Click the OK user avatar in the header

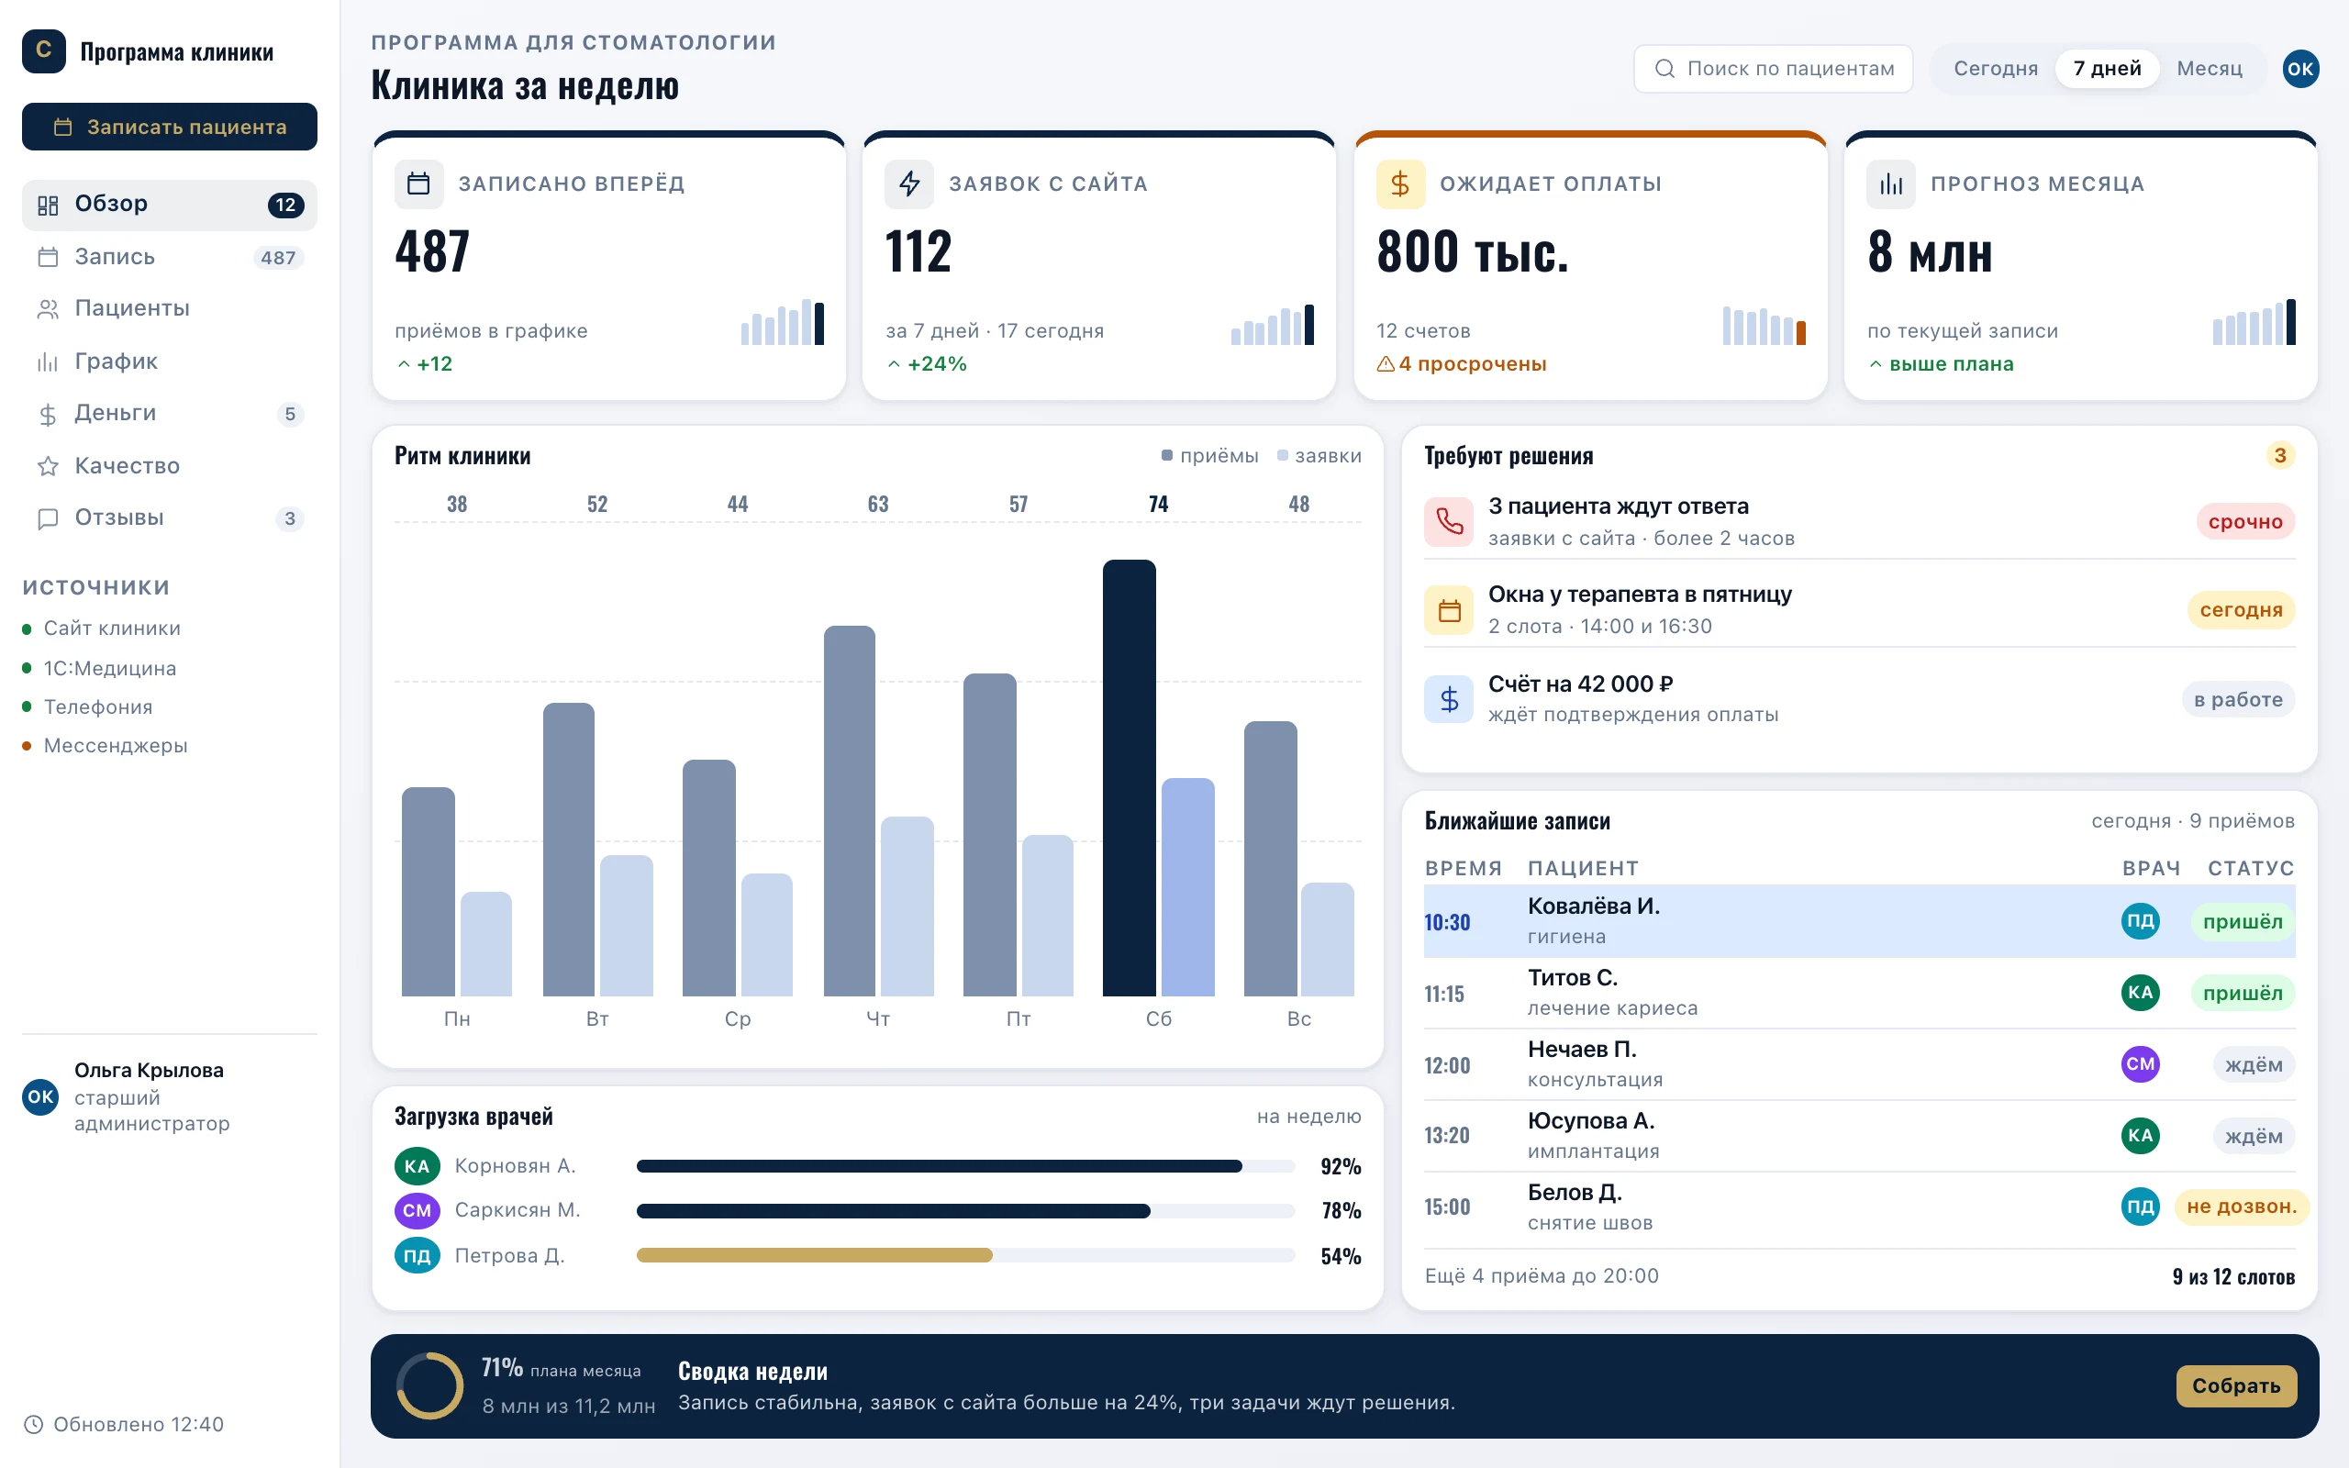click(2300, 69)
